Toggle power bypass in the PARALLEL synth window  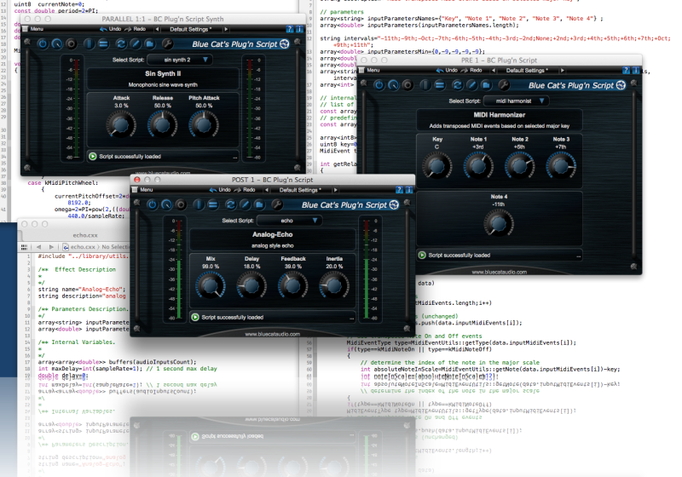pyautogui.click(x=43, y=44)
